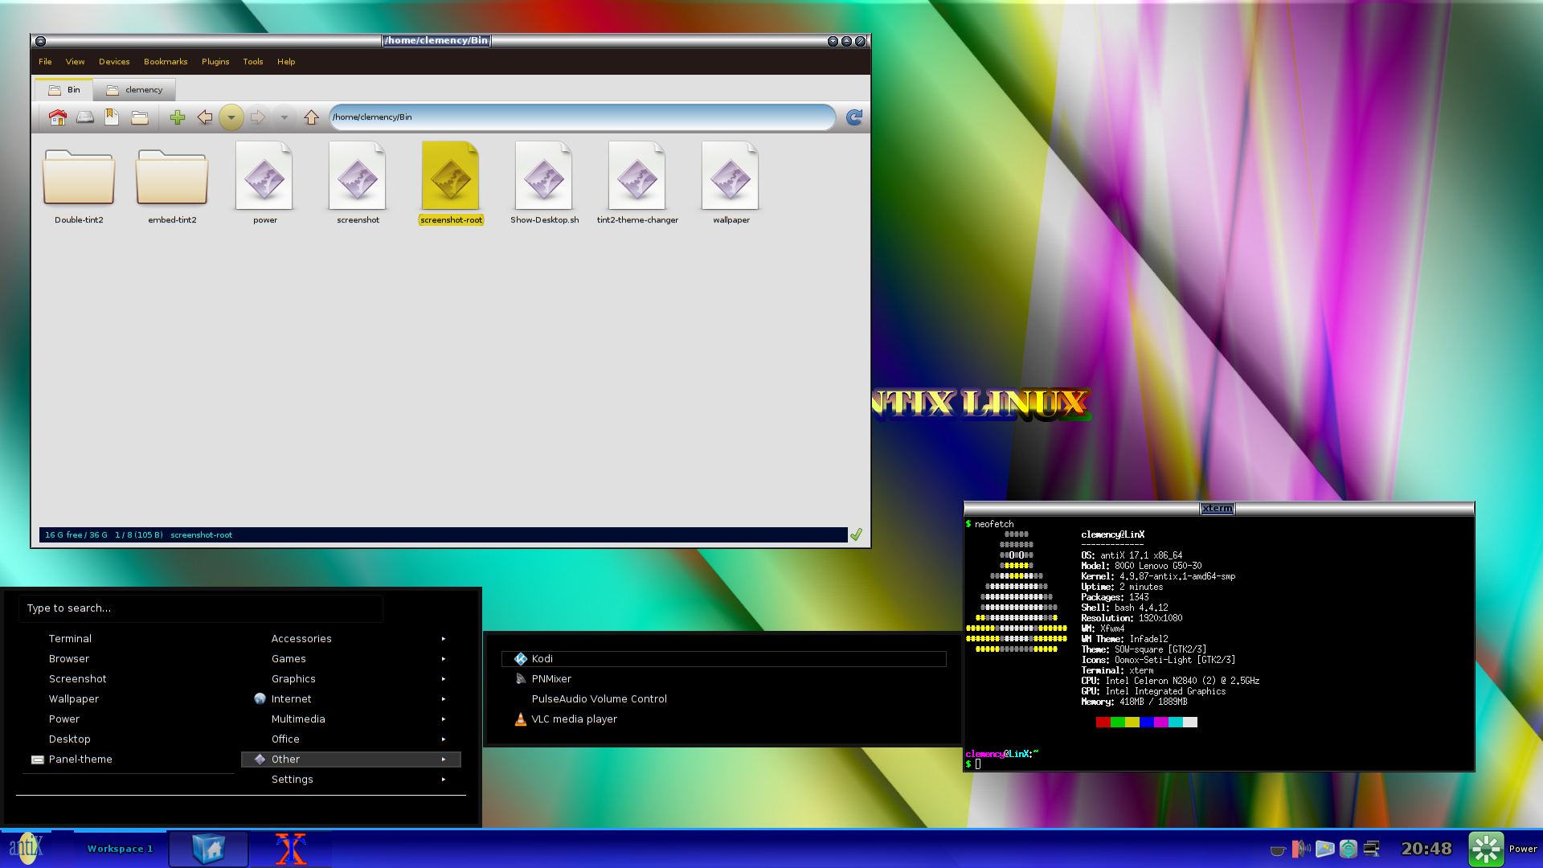Viewport: 1543px width, 868px height.
Task: Launch PNMixer from the submenu
Action: (x=724, y=679)
